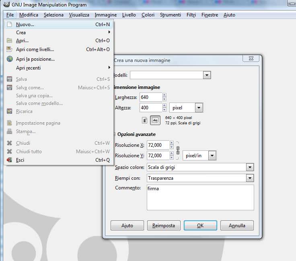Choose Esci from File menu

coord(59,160)
